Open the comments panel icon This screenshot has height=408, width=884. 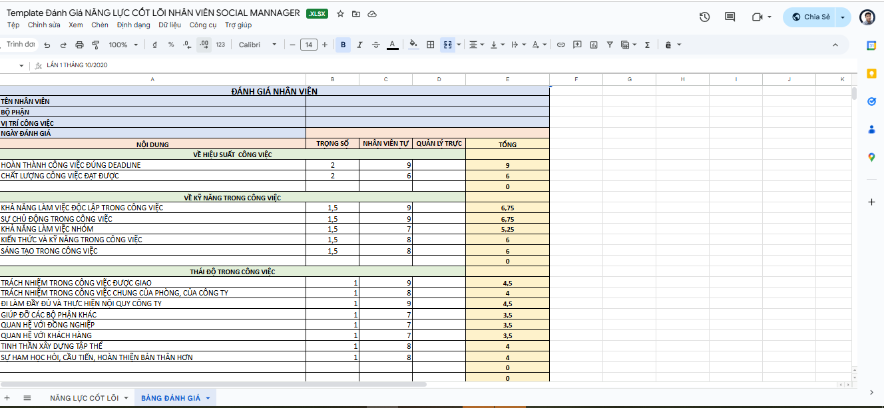[730, 17]
